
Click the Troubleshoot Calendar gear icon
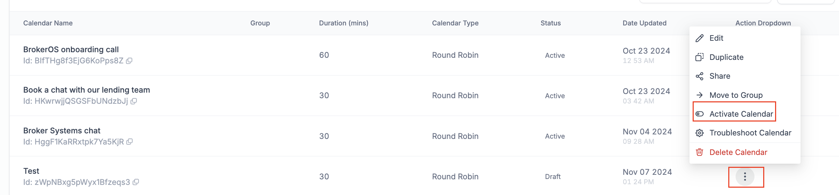pos(699,133)
